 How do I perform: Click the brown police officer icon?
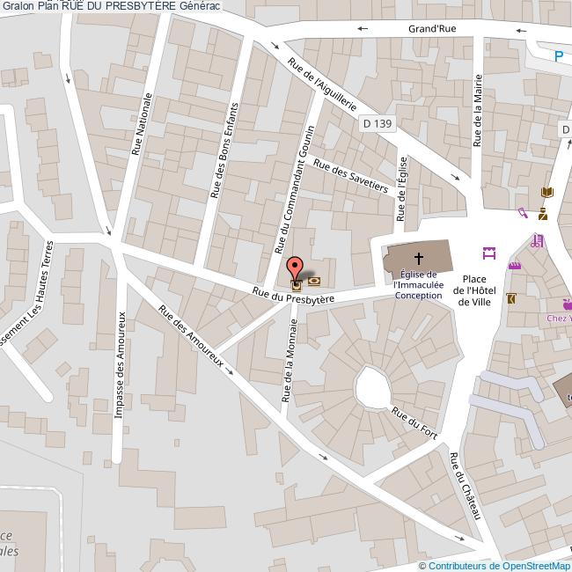544,213
